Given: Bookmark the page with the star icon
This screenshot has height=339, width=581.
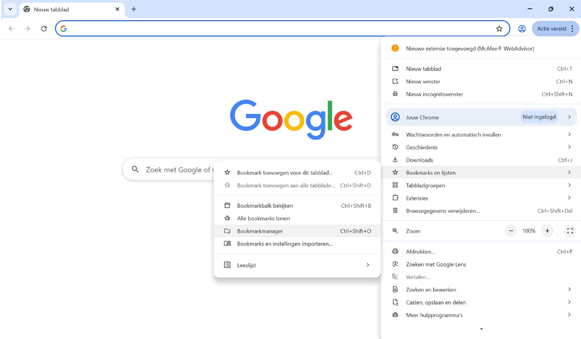Looking at the screenshot, I should coord(499,28).
